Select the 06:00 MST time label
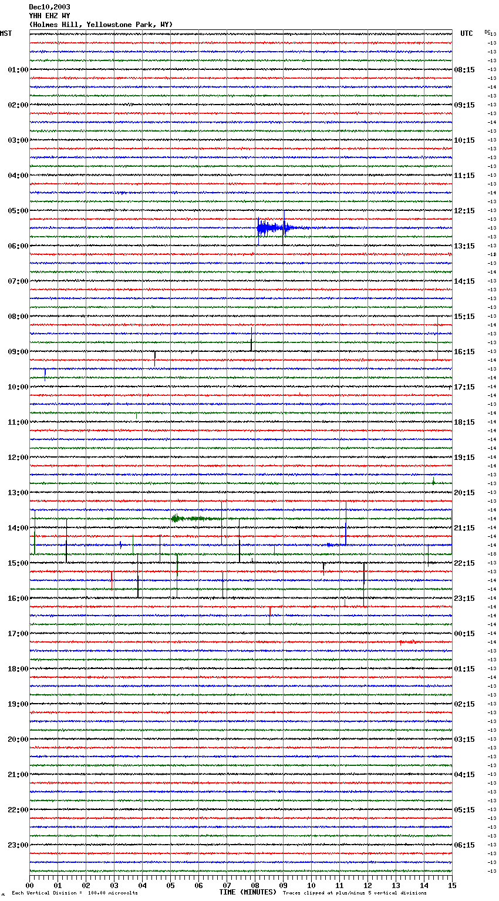499x901 pixels. [x=18, y=246]
